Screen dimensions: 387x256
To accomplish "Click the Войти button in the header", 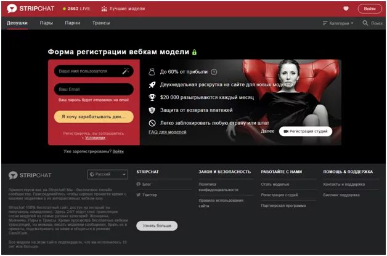I will [x=370, y=9].
